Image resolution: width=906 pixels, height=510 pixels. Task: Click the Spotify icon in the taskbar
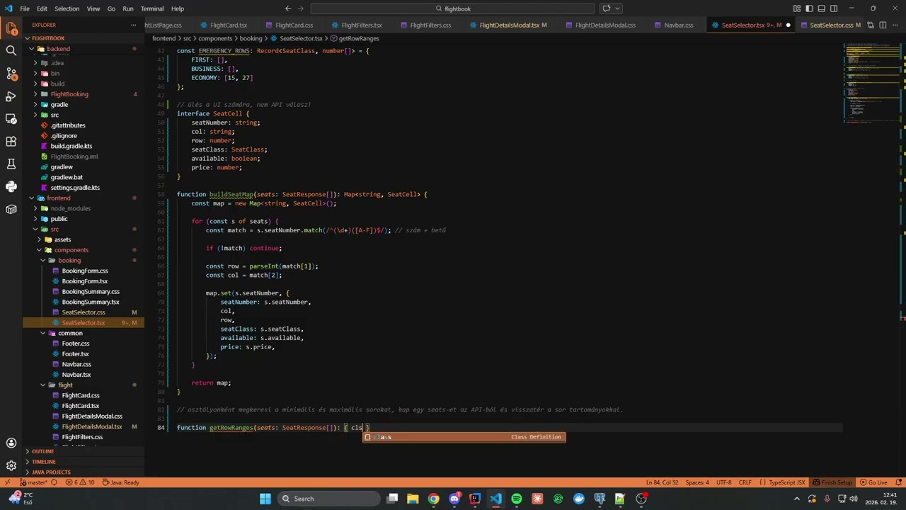pyautogui.click(x=517, y=499)
